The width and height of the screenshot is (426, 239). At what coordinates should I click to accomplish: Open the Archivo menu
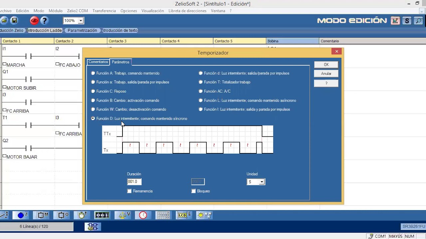(5, 11)
